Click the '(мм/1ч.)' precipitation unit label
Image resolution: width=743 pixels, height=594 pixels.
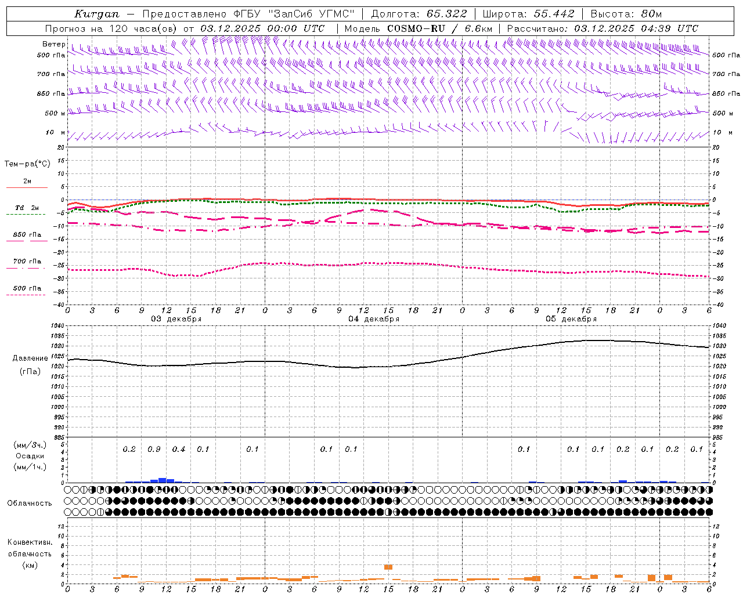coord(30,467)
